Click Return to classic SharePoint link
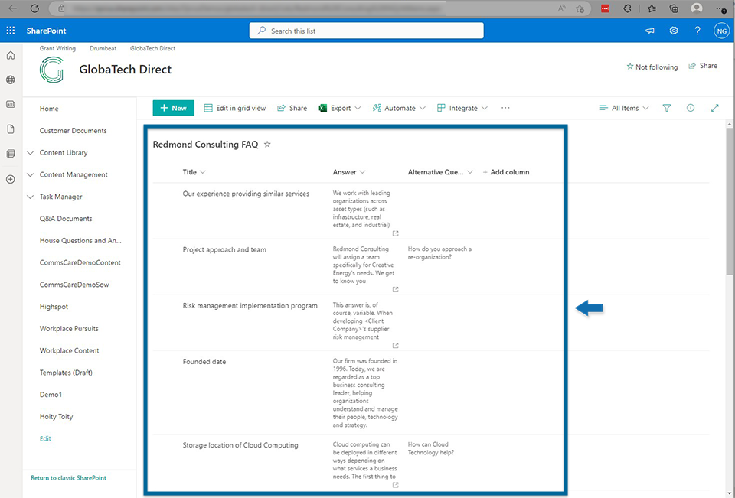Viewport: 735px width, 498px height. click(x=68, y=478)
